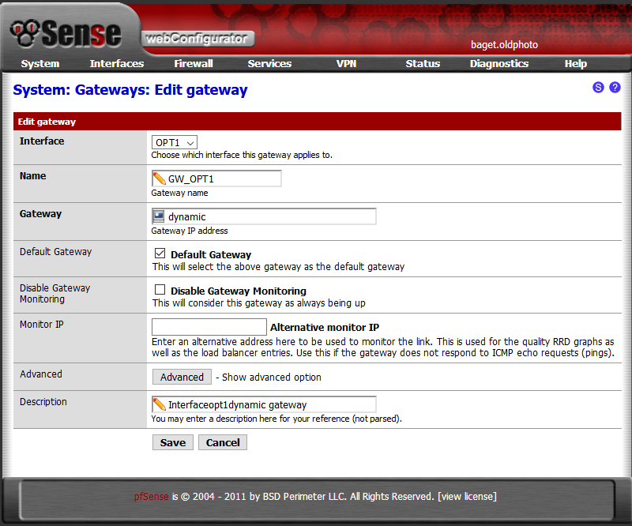The image size is (632, 526).
Task: Click the pfSense logo in header
Action: click(x=66, y=32)
